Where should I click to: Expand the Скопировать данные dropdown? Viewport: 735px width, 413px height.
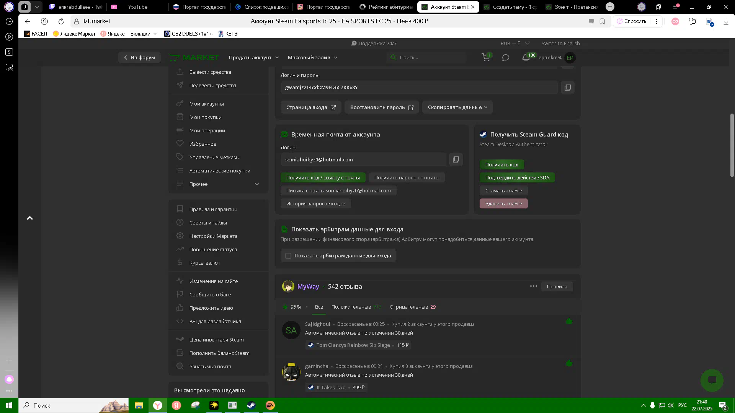[x=457, y=107]
